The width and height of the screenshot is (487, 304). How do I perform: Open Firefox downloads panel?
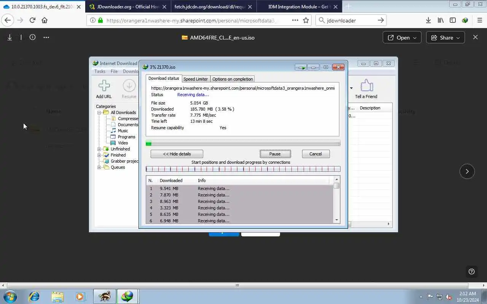(x=428, y=21)
